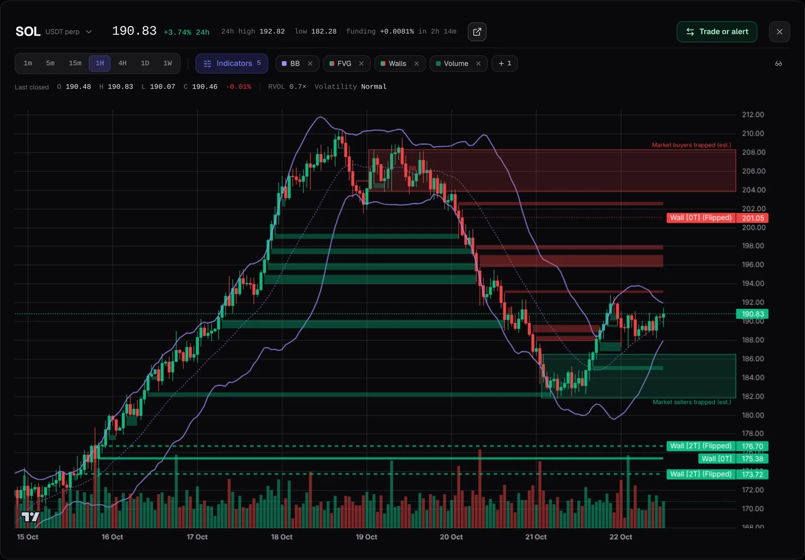
Task: Remove the BB indicator chip
Action: tap(310, 63)
